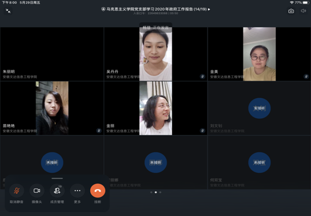Open the 更多 more options menu
This screenshot has height=216, width=311.
tap(77, 191)
